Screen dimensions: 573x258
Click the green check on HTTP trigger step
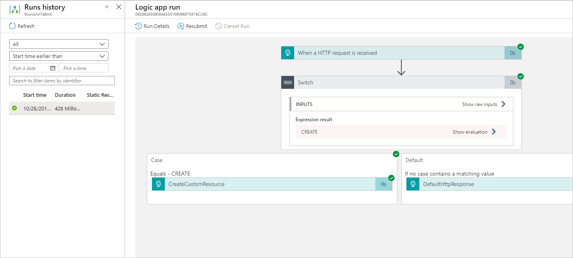(521, 46)
